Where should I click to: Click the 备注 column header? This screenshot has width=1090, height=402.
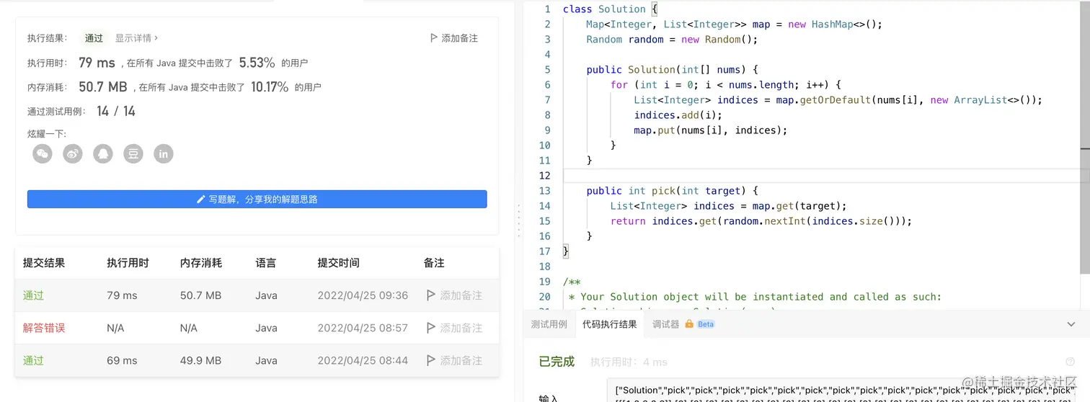coord(434,263)
